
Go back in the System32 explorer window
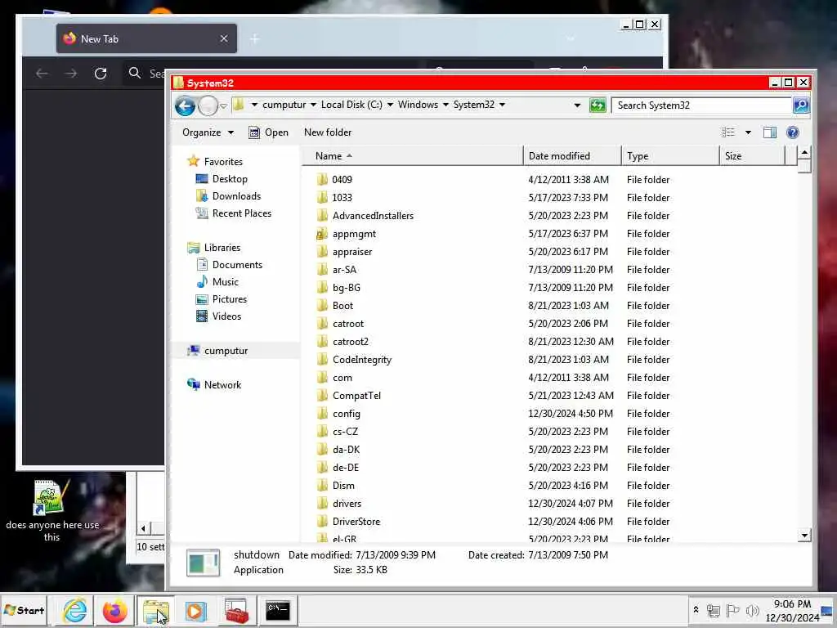point(185,105)
